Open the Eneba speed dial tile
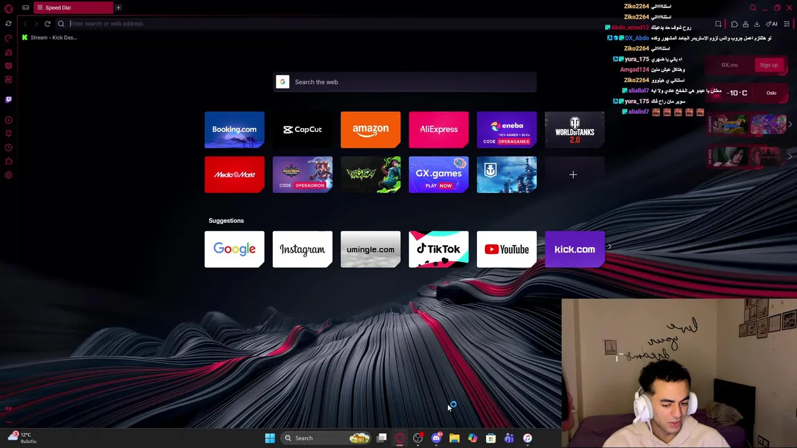Image resolution: width=797 pixels, height=448 pixels. tap(507, 129)
